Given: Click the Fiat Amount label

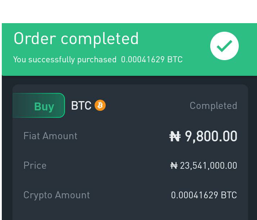Looking at the screenshot, I should click(50, 136).
